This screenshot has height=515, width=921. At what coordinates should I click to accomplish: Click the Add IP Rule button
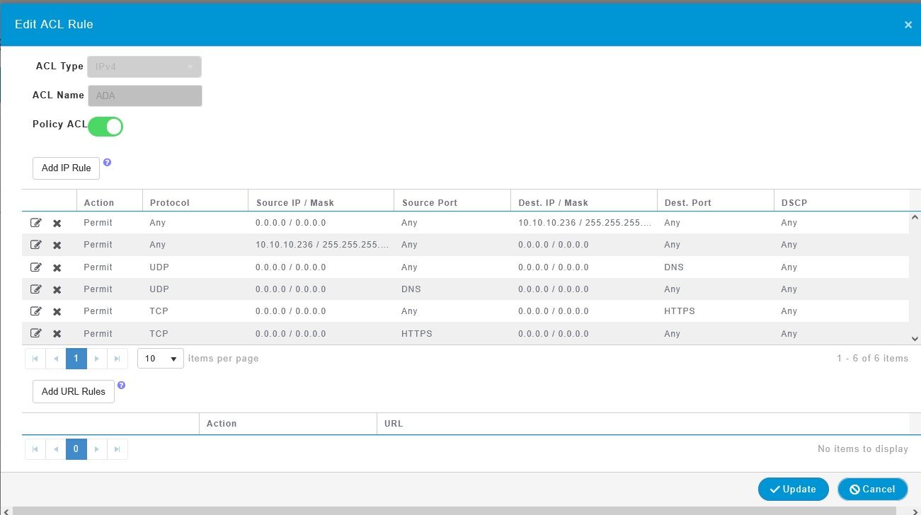pyautogui.click(x=65, y=168)
